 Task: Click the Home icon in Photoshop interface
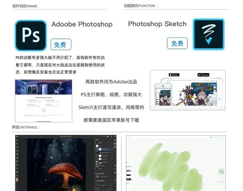[17, 136]
